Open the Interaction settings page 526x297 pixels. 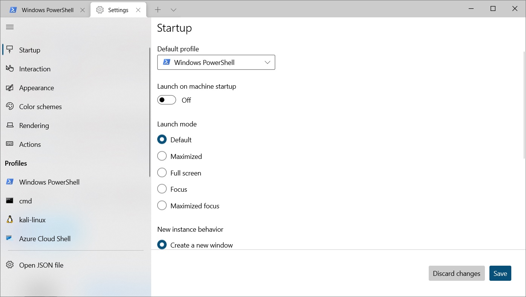pyautogui.click(x=75, y=69)
